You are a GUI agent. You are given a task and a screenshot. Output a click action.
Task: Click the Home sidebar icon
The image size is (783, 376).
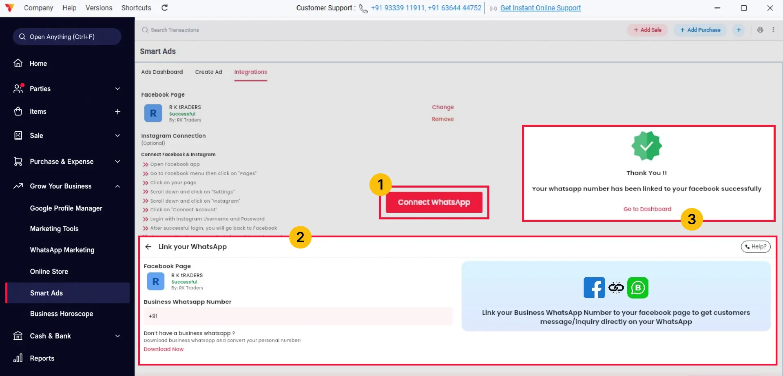click(x=18, y=63)
